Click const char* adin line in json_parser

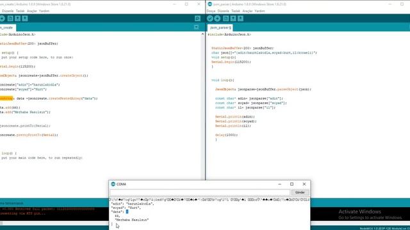249,98
